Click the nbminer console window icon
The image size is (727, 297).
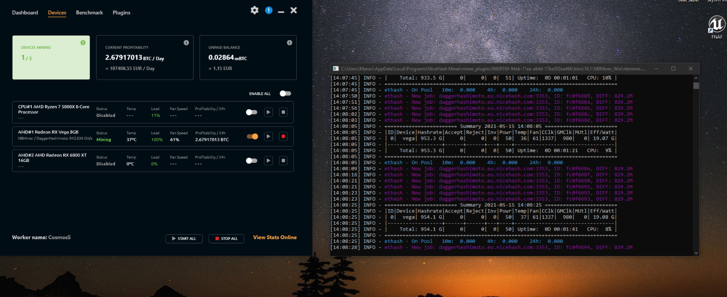[336, 69]
